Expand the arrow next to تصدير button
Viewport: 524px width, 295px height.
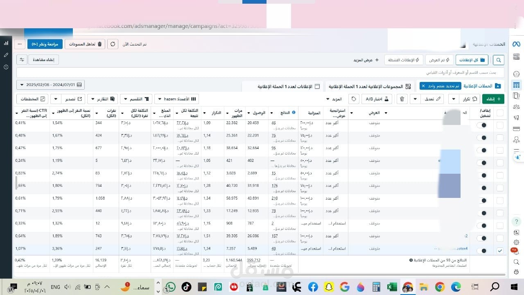(56, 99)
